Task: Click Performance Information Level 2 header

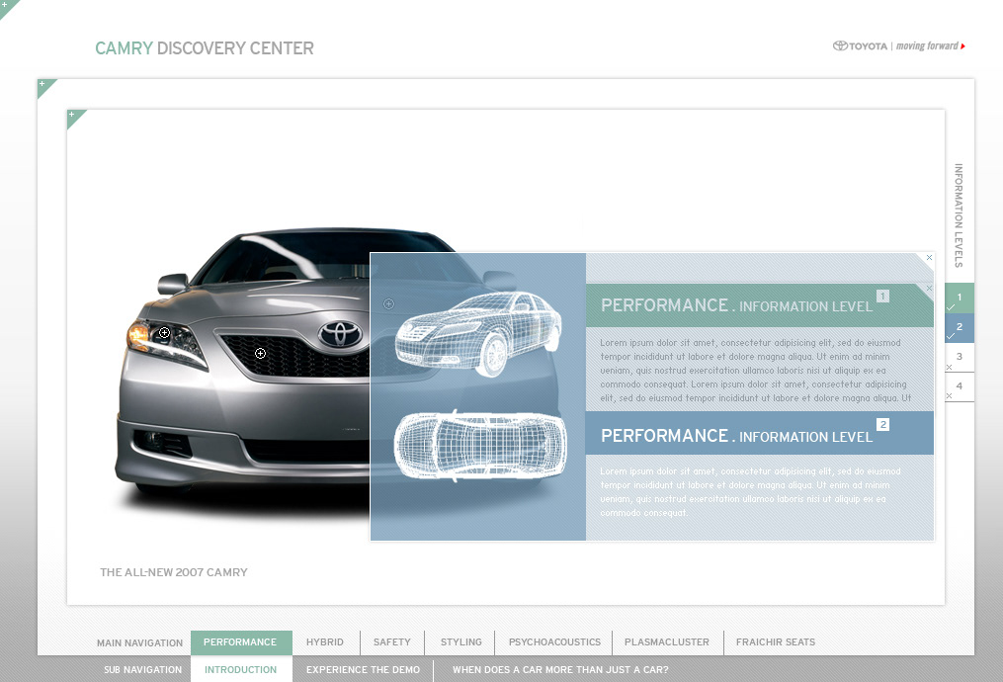Action: pyautogui.click(x=759, y=434)
